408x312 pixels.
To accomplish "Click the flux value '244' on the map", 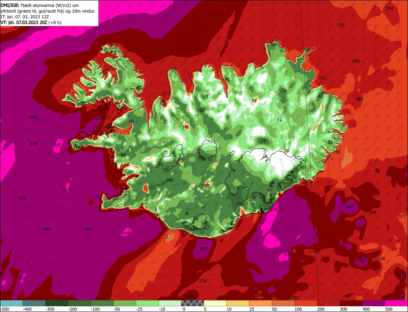I will click(x=390, y=8).
